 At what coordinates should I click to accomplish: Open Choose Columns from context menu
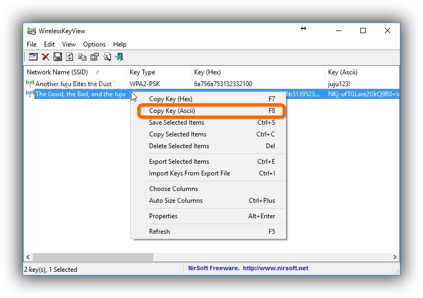click(x=208, y=189)
